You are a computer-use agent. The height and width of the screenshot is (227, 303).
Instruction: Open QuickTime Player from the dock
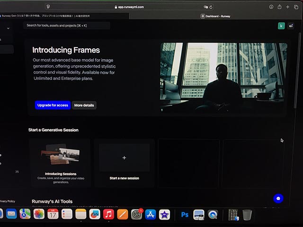pos(213,215)
